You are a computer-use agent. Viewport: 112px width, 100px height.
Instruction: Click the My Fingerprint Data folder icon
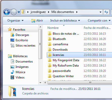[49, 60]
